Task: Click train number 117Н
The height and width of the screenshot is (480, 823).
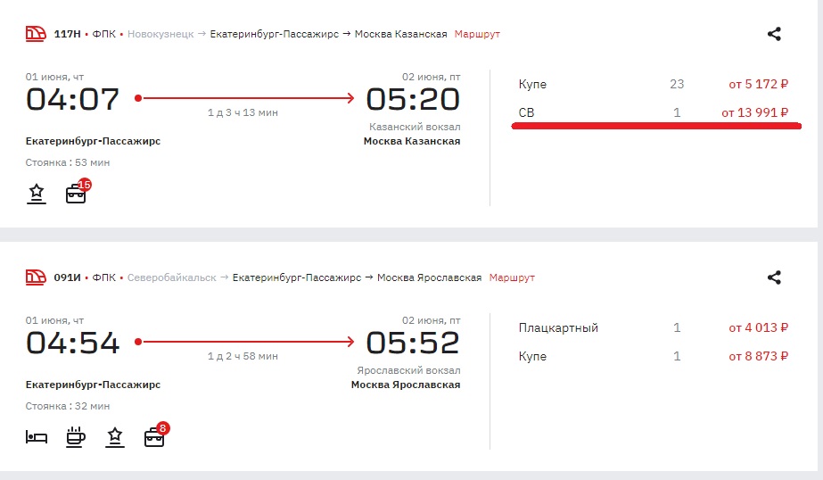Action: click(x=67, y=34)
